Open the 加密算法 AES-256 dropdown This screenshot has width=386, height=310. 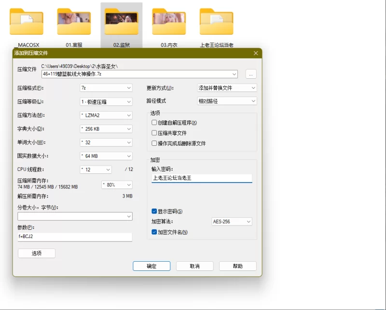[232, 222]
